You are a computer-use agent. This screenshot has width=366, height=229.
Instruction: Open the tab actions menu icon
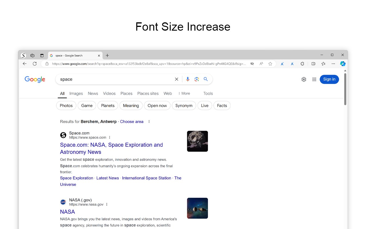[x=42, y=56]
